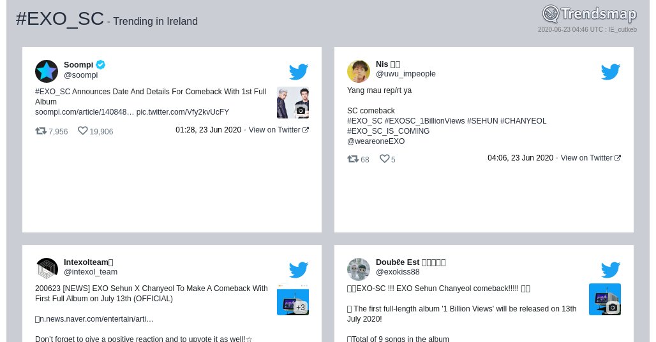The image size is (656, 342).
Task: Click the retweet icon on Nis's tweet
Action: [353, 159]
